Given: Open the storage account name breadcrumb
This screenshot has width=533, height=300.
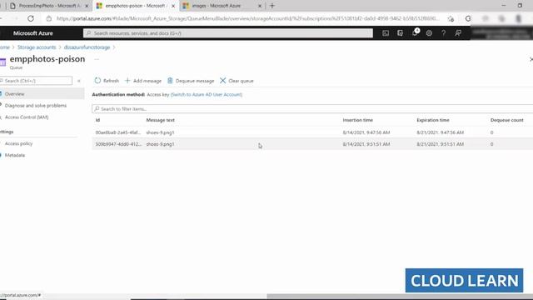Looking at the screenshot, I should 87,47.
